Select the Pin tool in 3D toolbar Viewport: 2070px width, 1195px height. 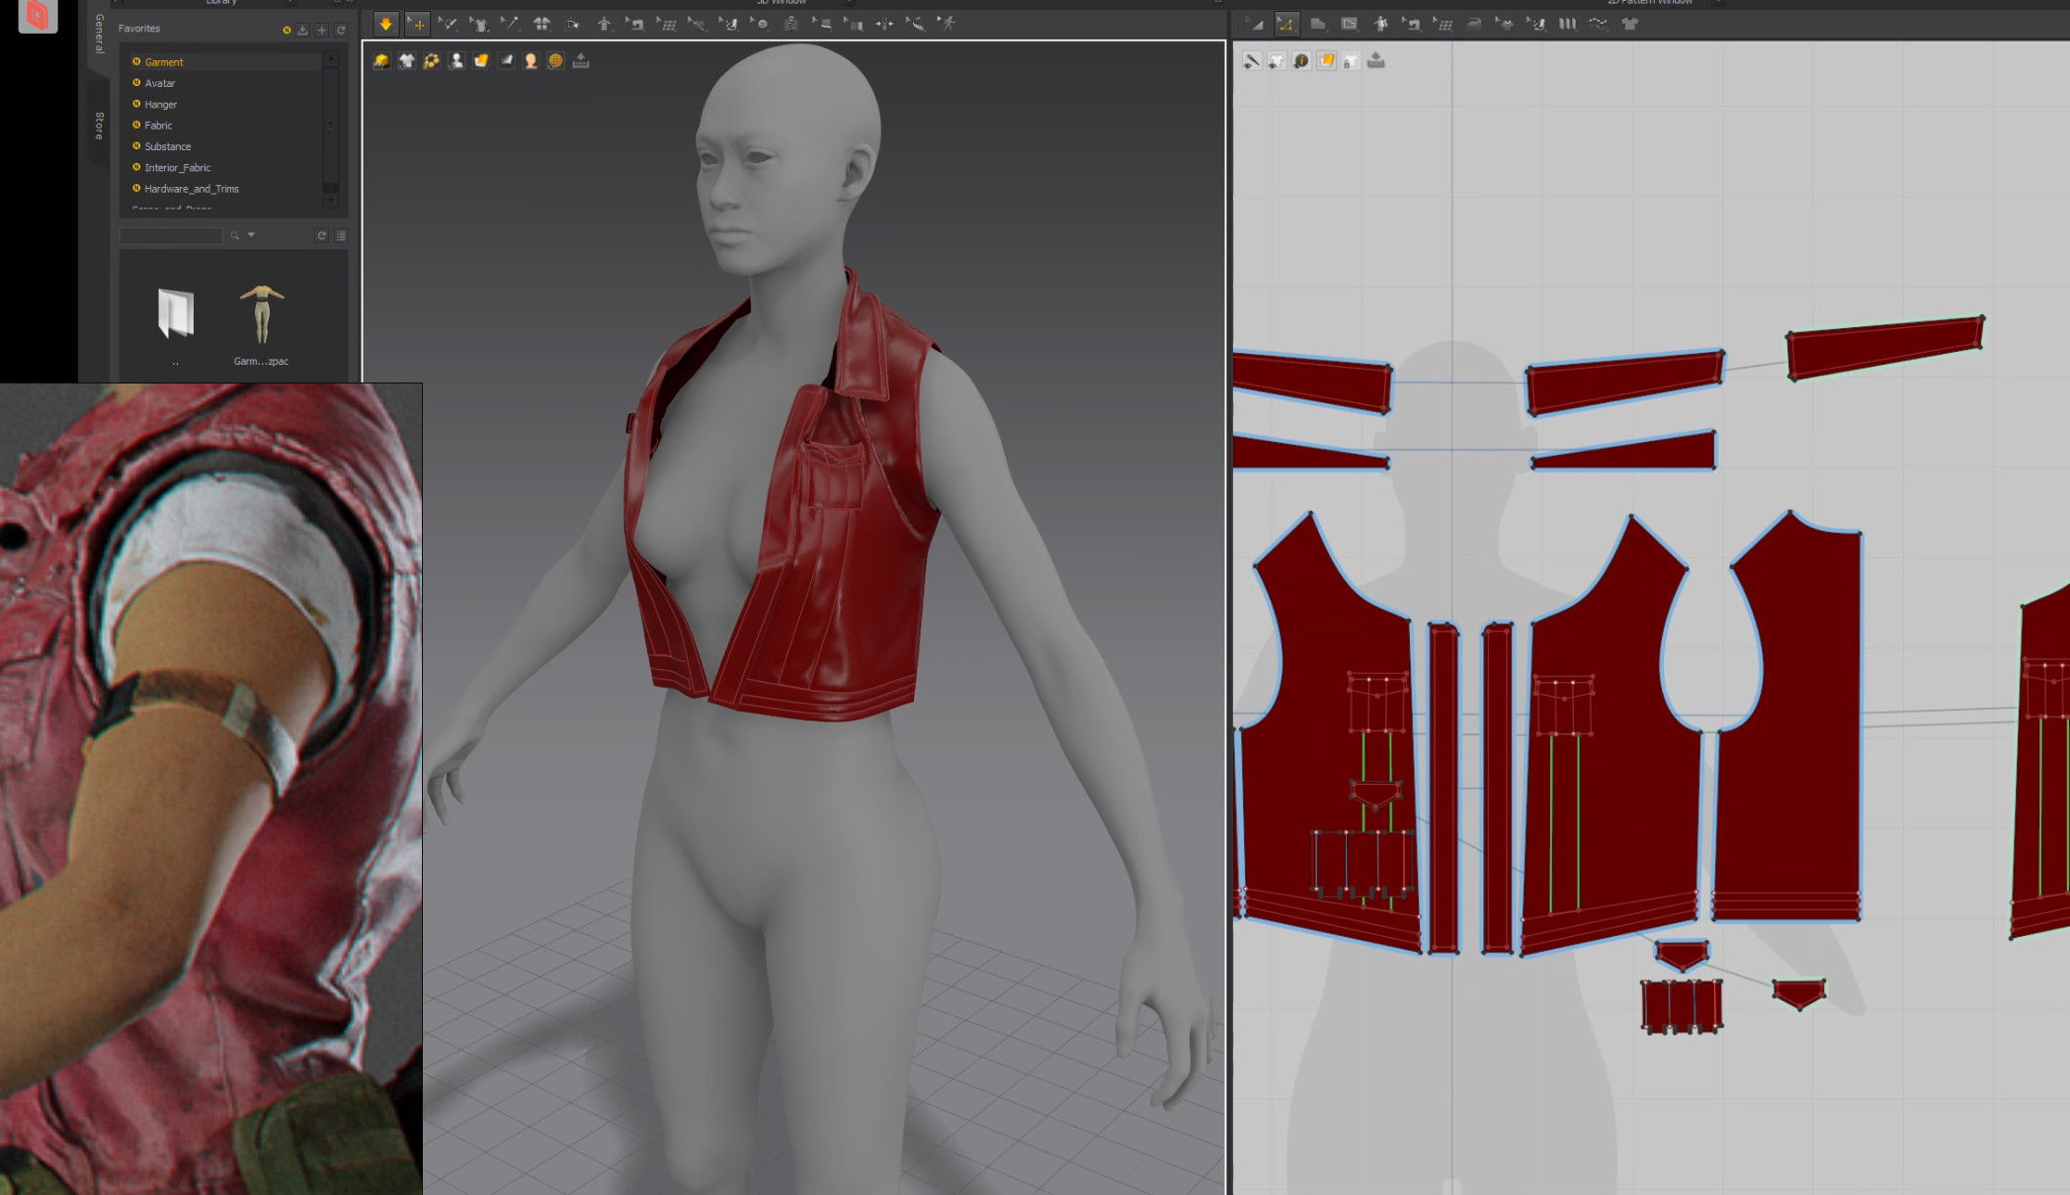click(x=510, y=24)
